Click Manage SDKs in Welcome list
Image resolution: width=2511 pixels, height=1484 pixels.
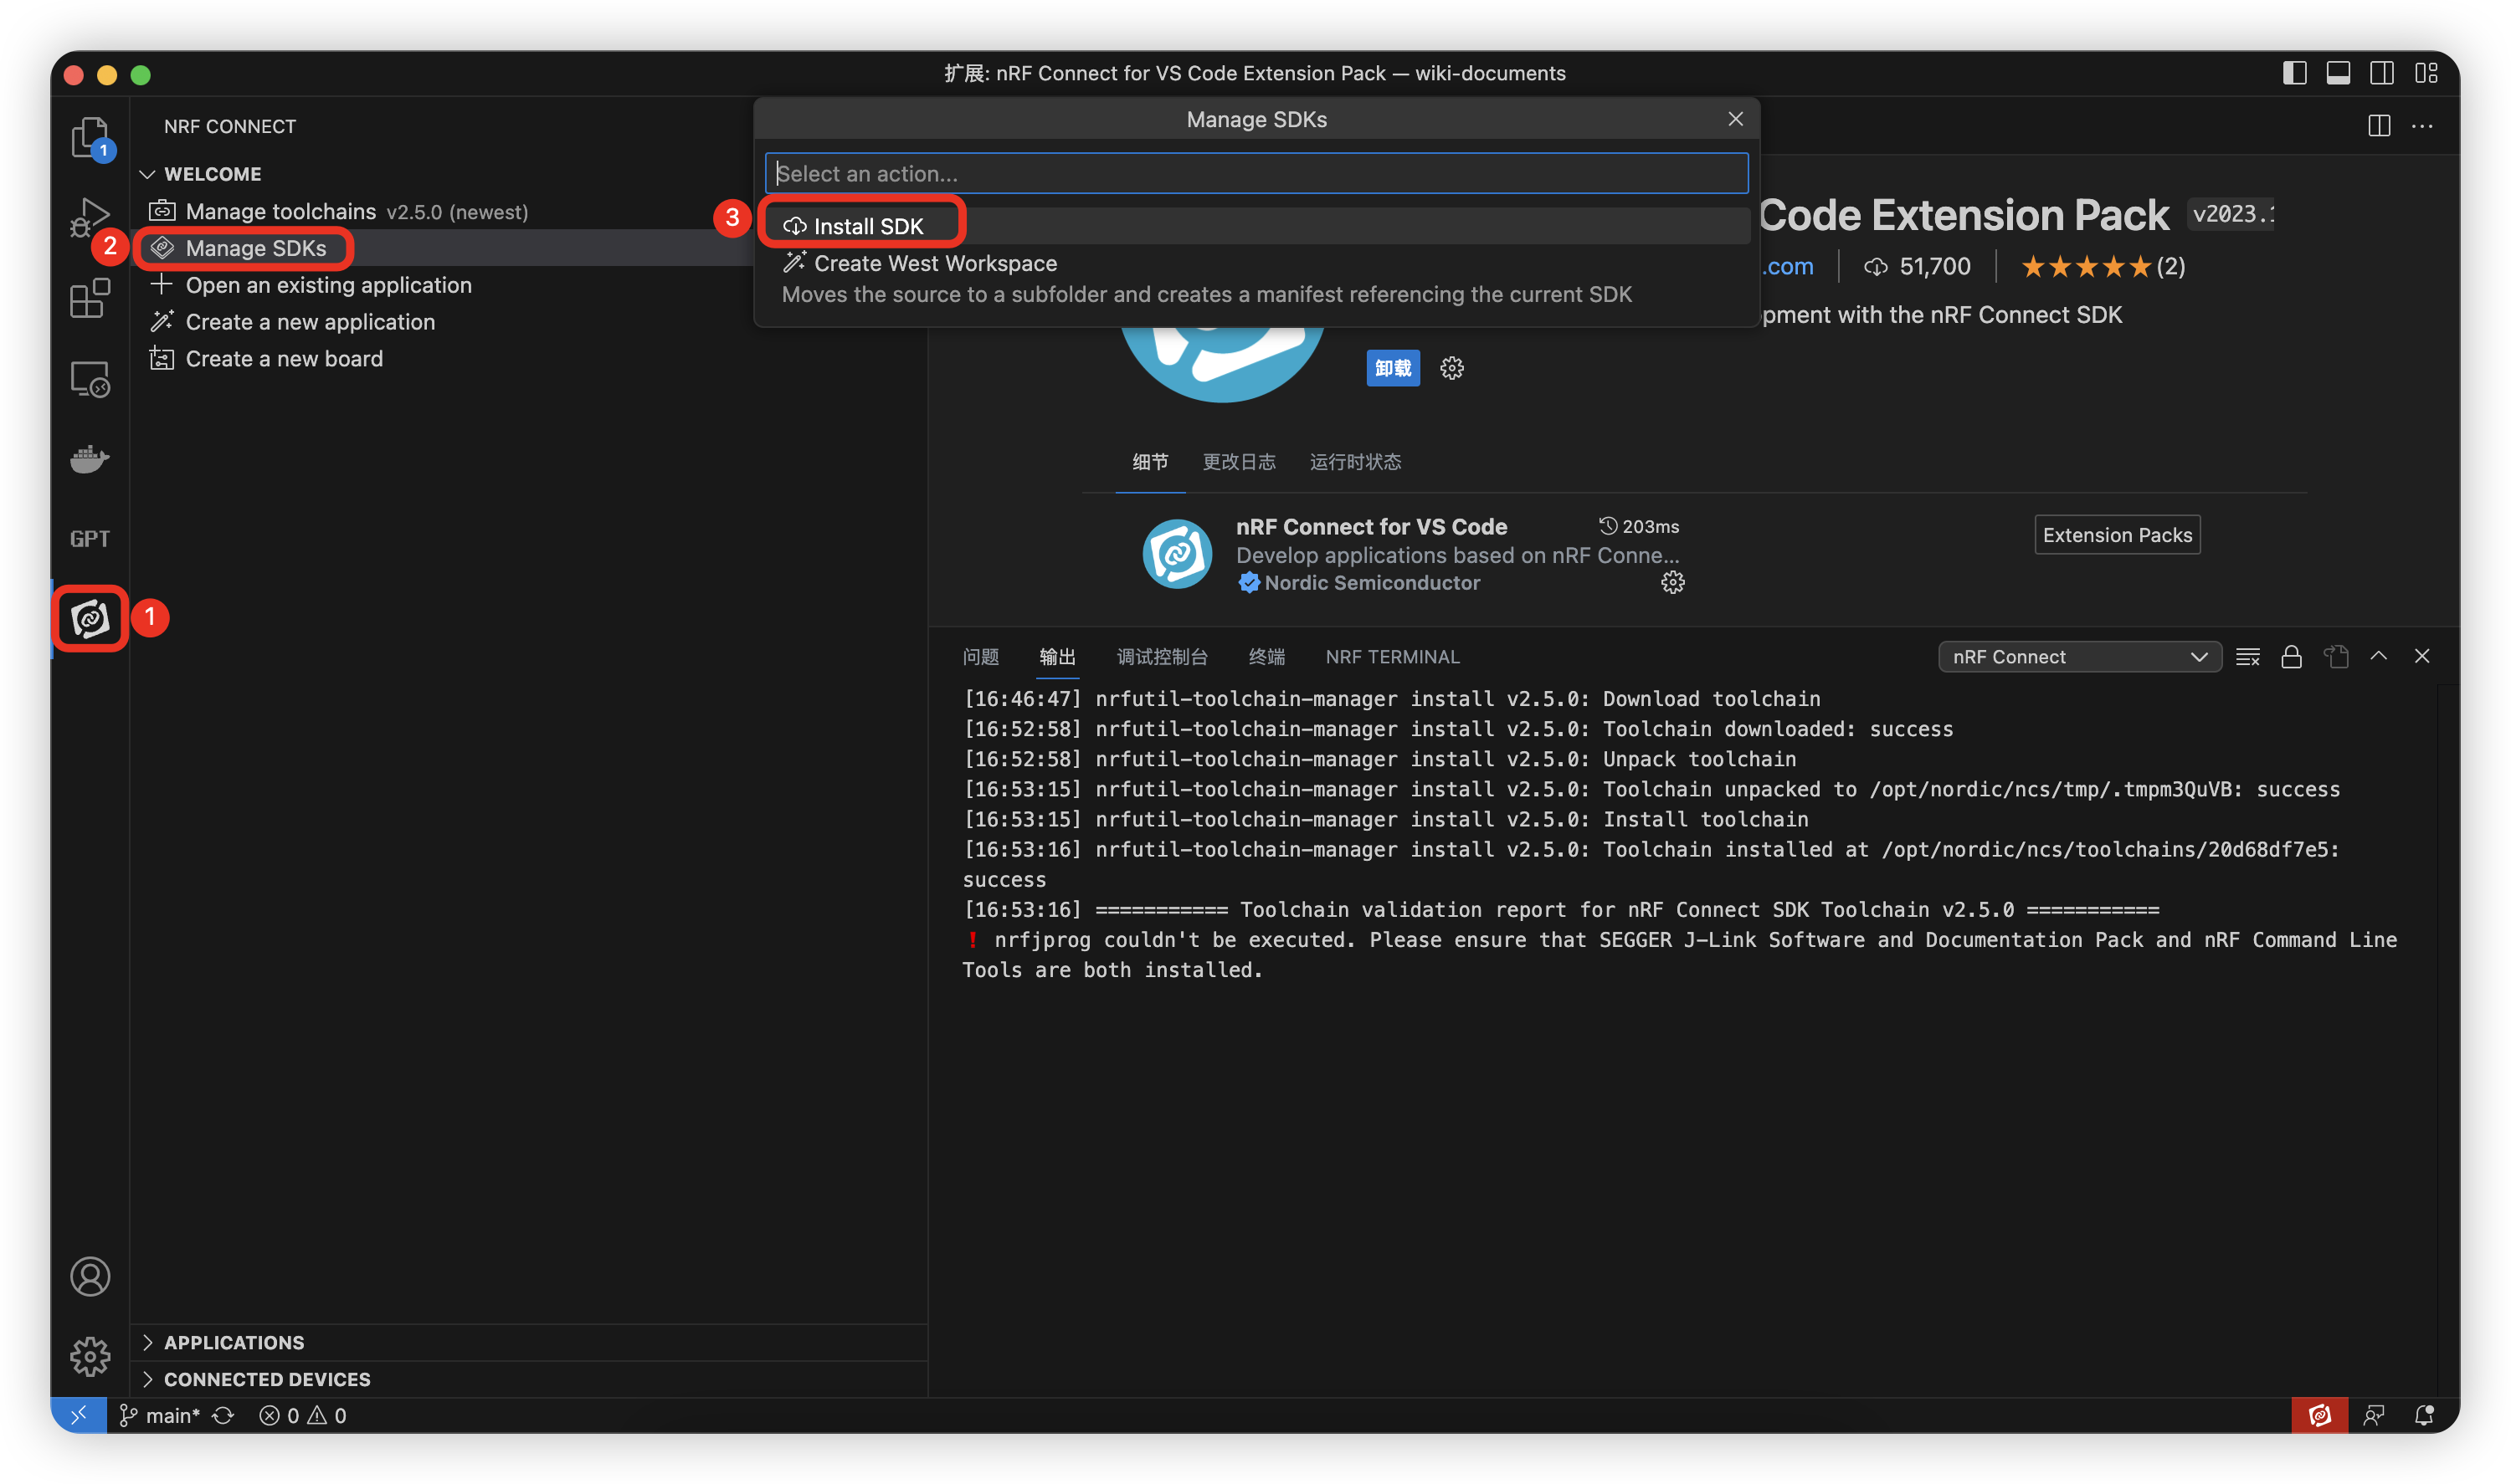pyautogui.click(x=255, y=248)
